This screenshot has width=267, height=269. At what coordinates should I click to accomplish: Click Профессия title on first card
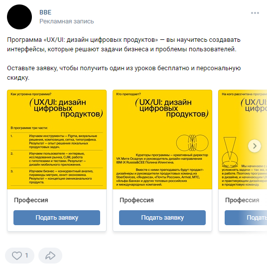point(31,200)
